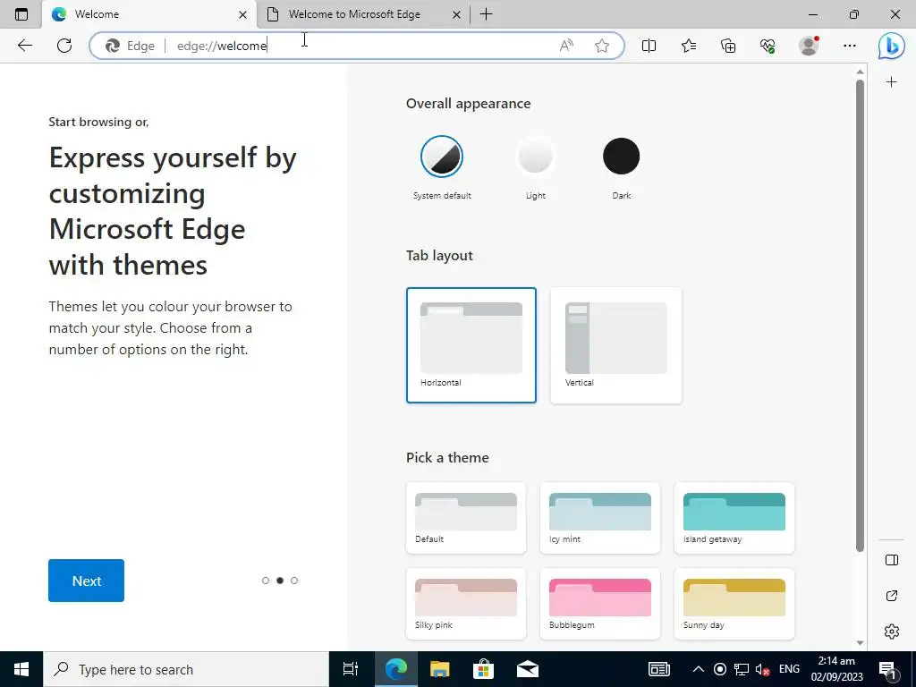
Task: Open File Explorer from the taskbar
Action: coord(439,669)
